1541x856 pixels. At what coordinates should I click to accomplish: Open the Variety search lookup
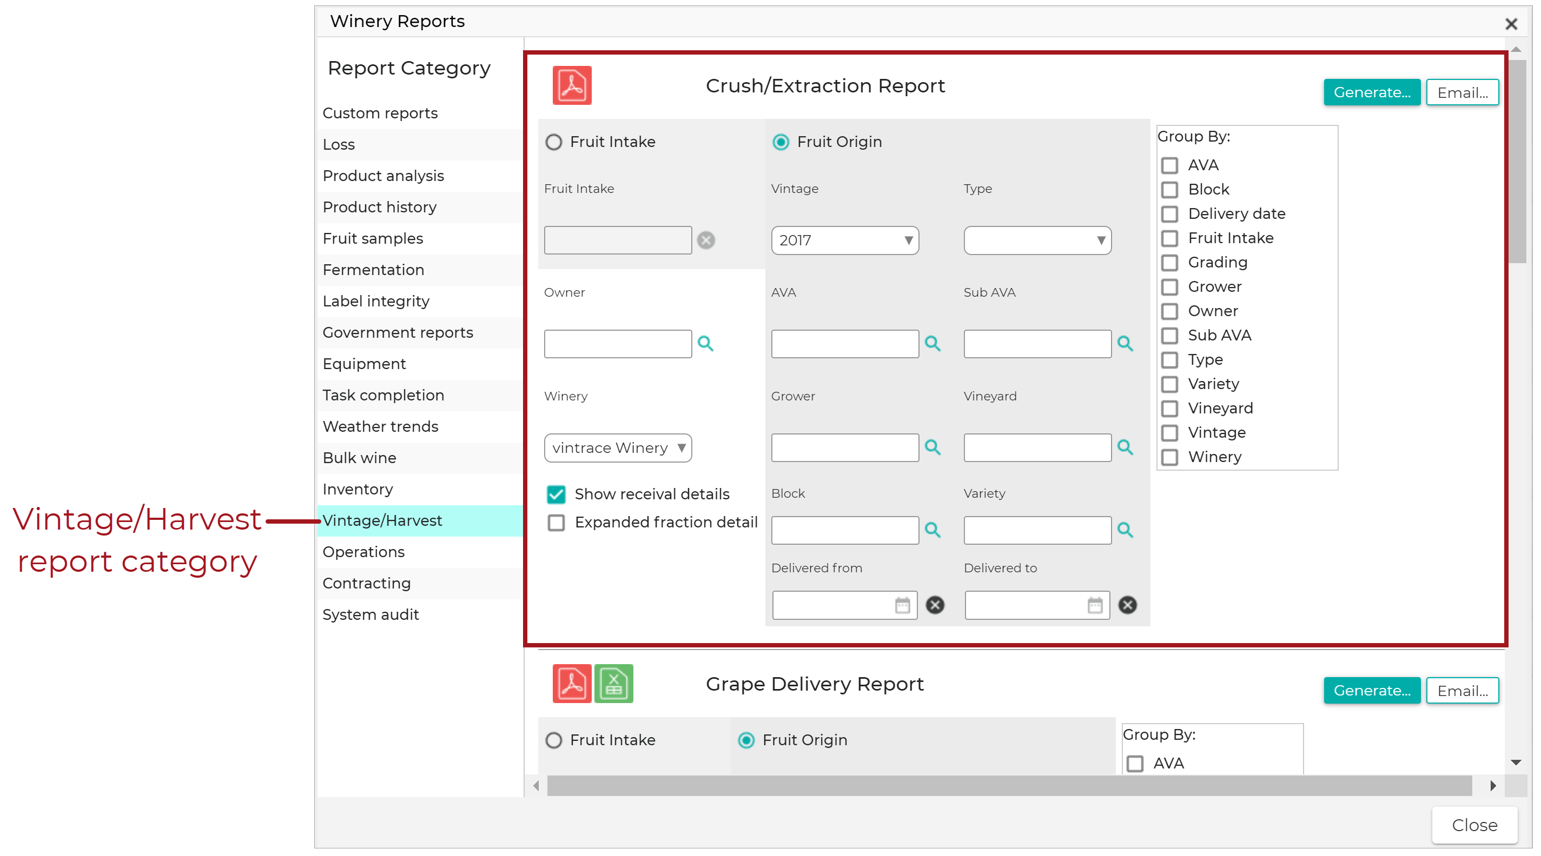point(1125,530)
